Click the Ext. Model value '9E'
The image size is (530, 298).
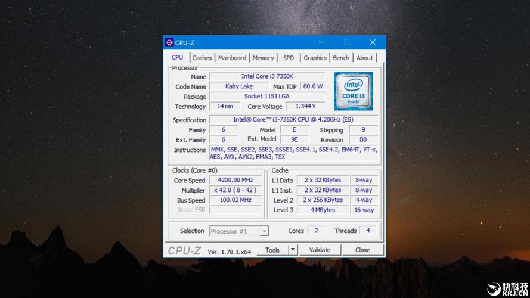[x=295, y=139]
